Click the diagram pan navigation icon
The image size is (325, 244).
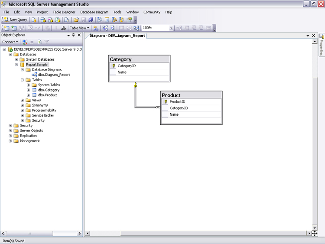(315, 234)
